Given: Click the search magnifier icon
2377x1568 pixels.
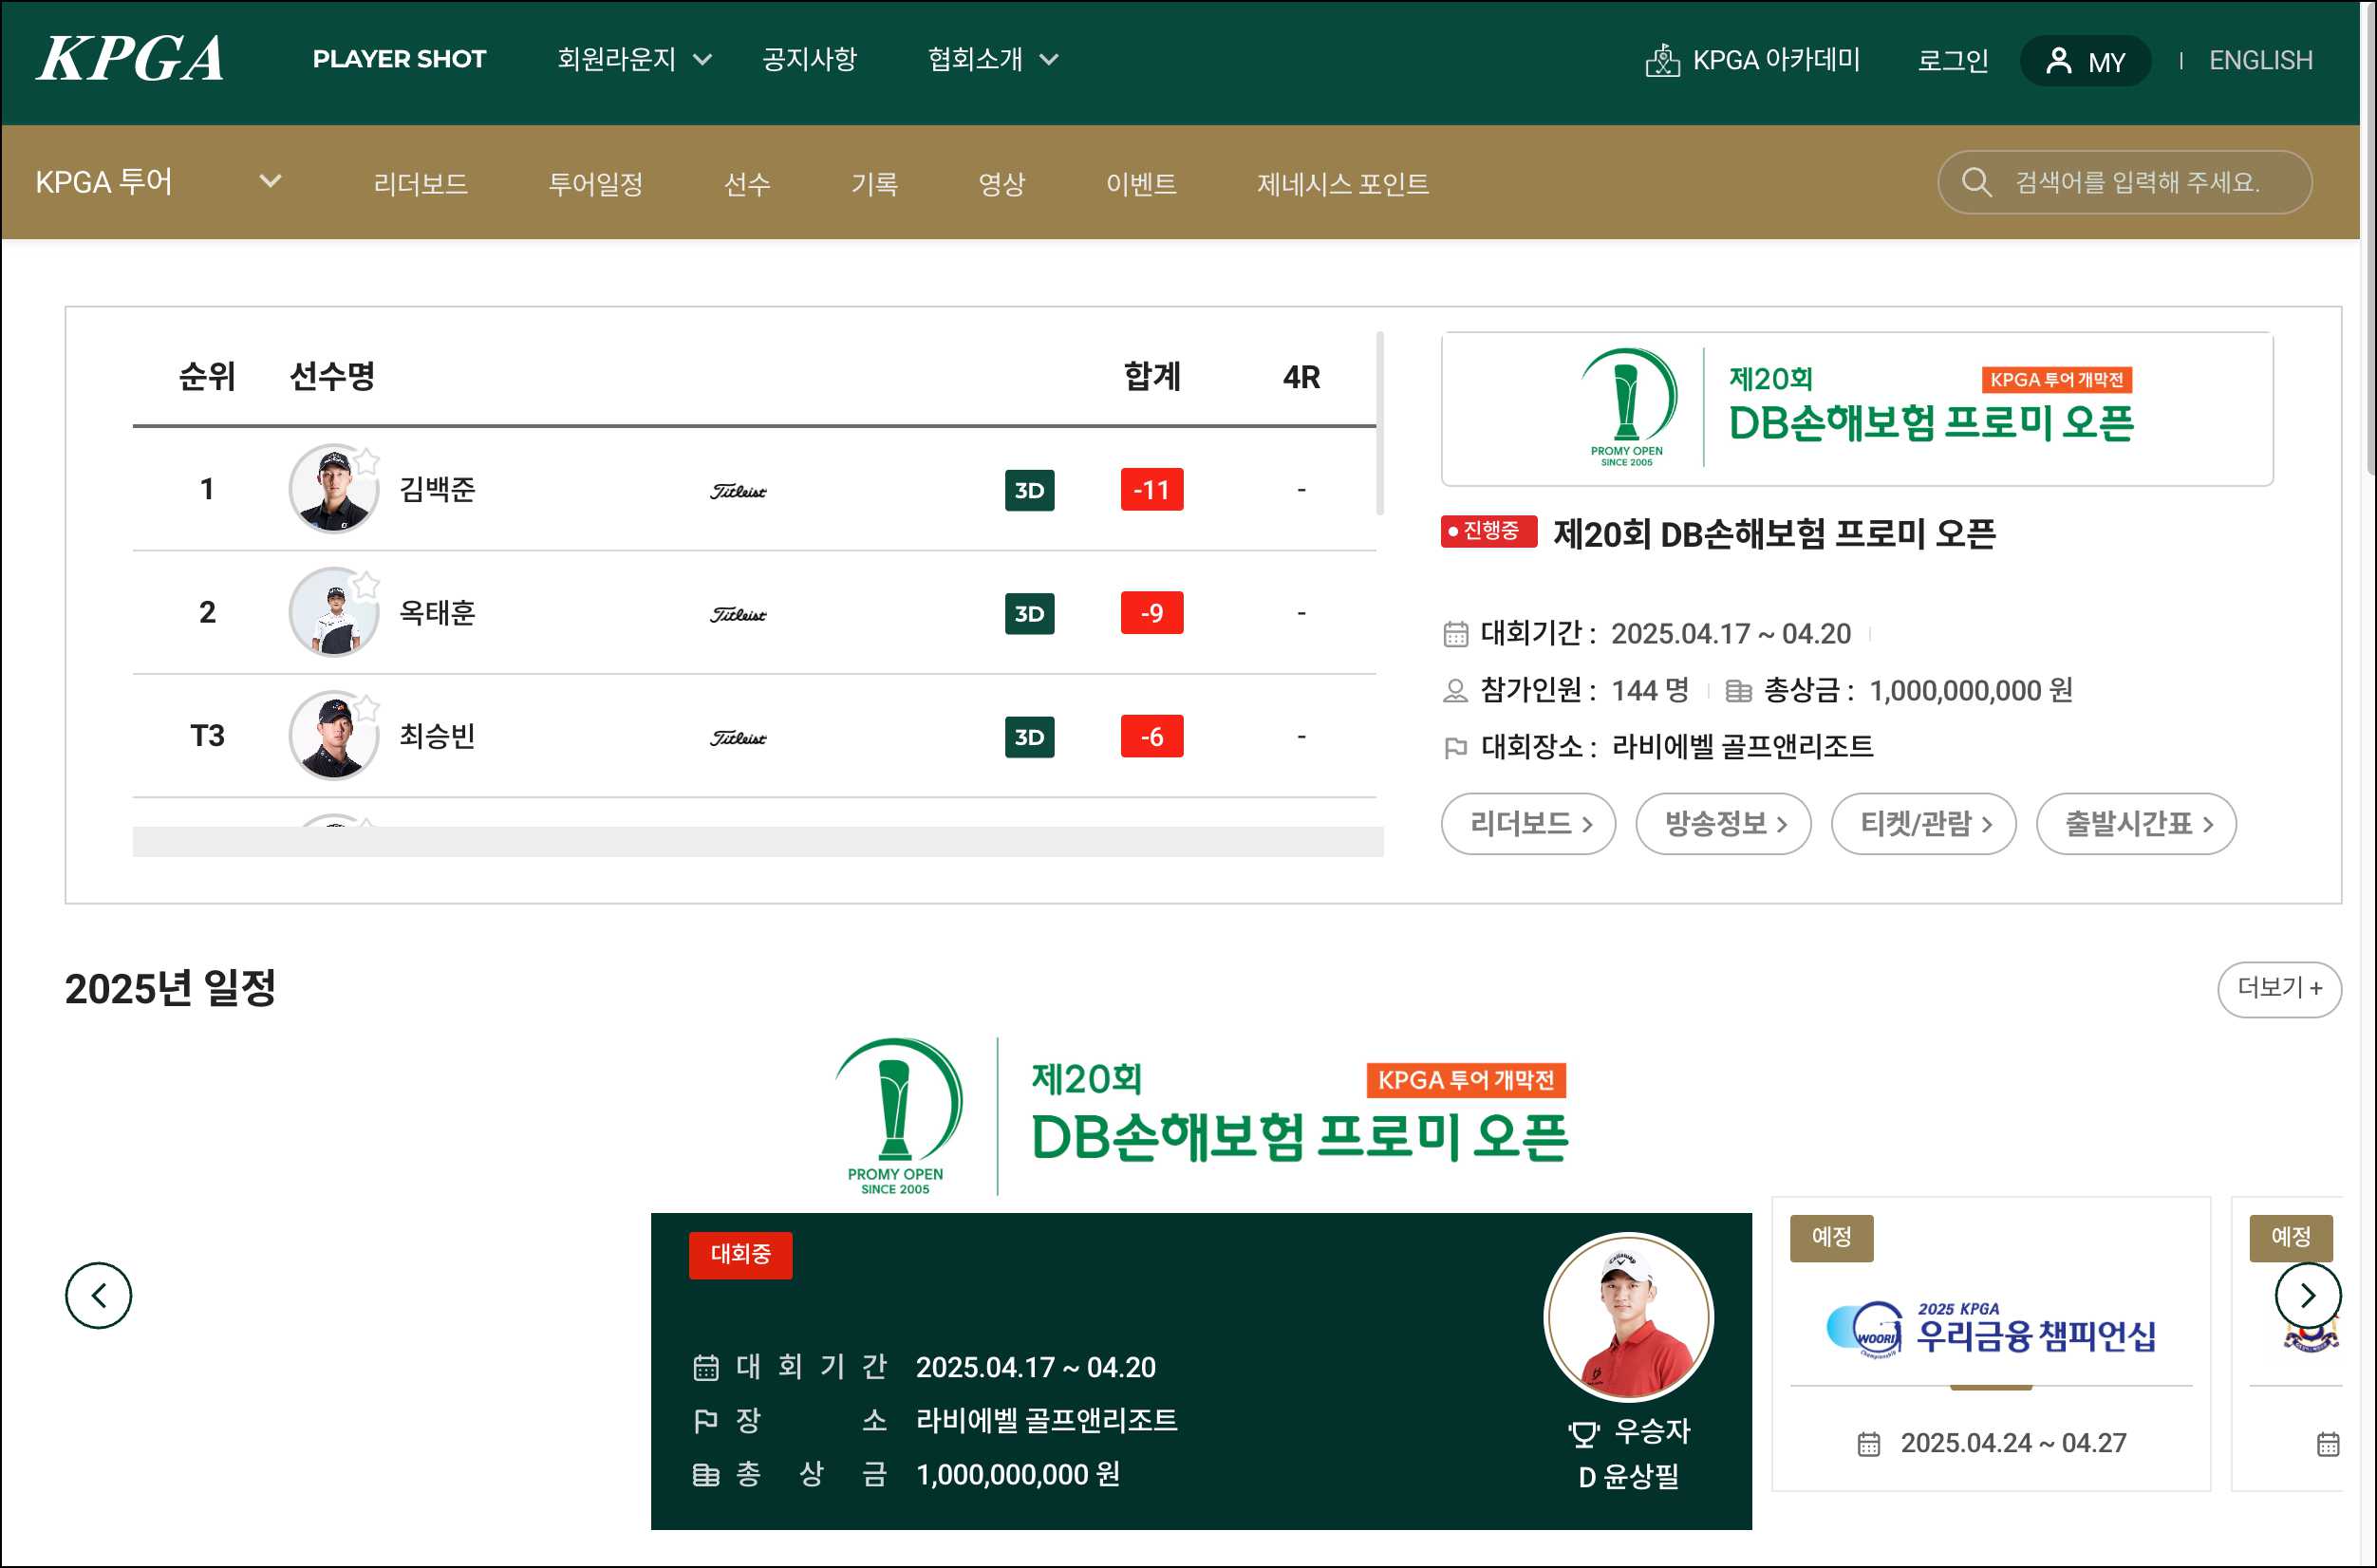Looking at the screenshot, I should (x=1976, y=182).
